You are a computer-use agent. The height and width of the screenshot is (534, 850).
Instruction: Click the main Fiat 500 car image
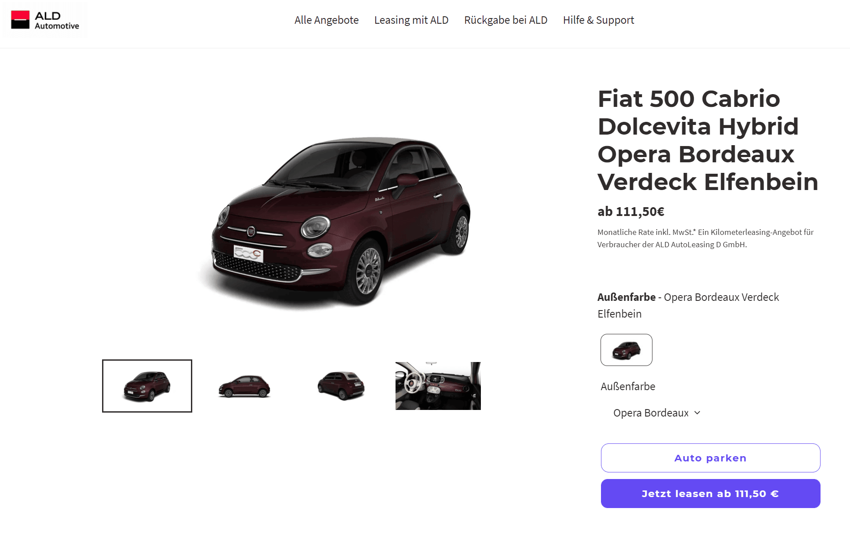335,220
